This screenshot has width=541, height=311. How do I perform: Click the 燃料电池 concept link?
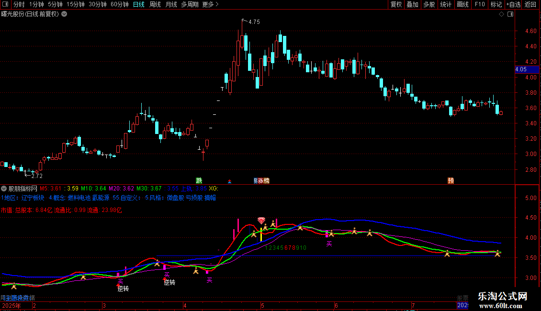(79, 198)
